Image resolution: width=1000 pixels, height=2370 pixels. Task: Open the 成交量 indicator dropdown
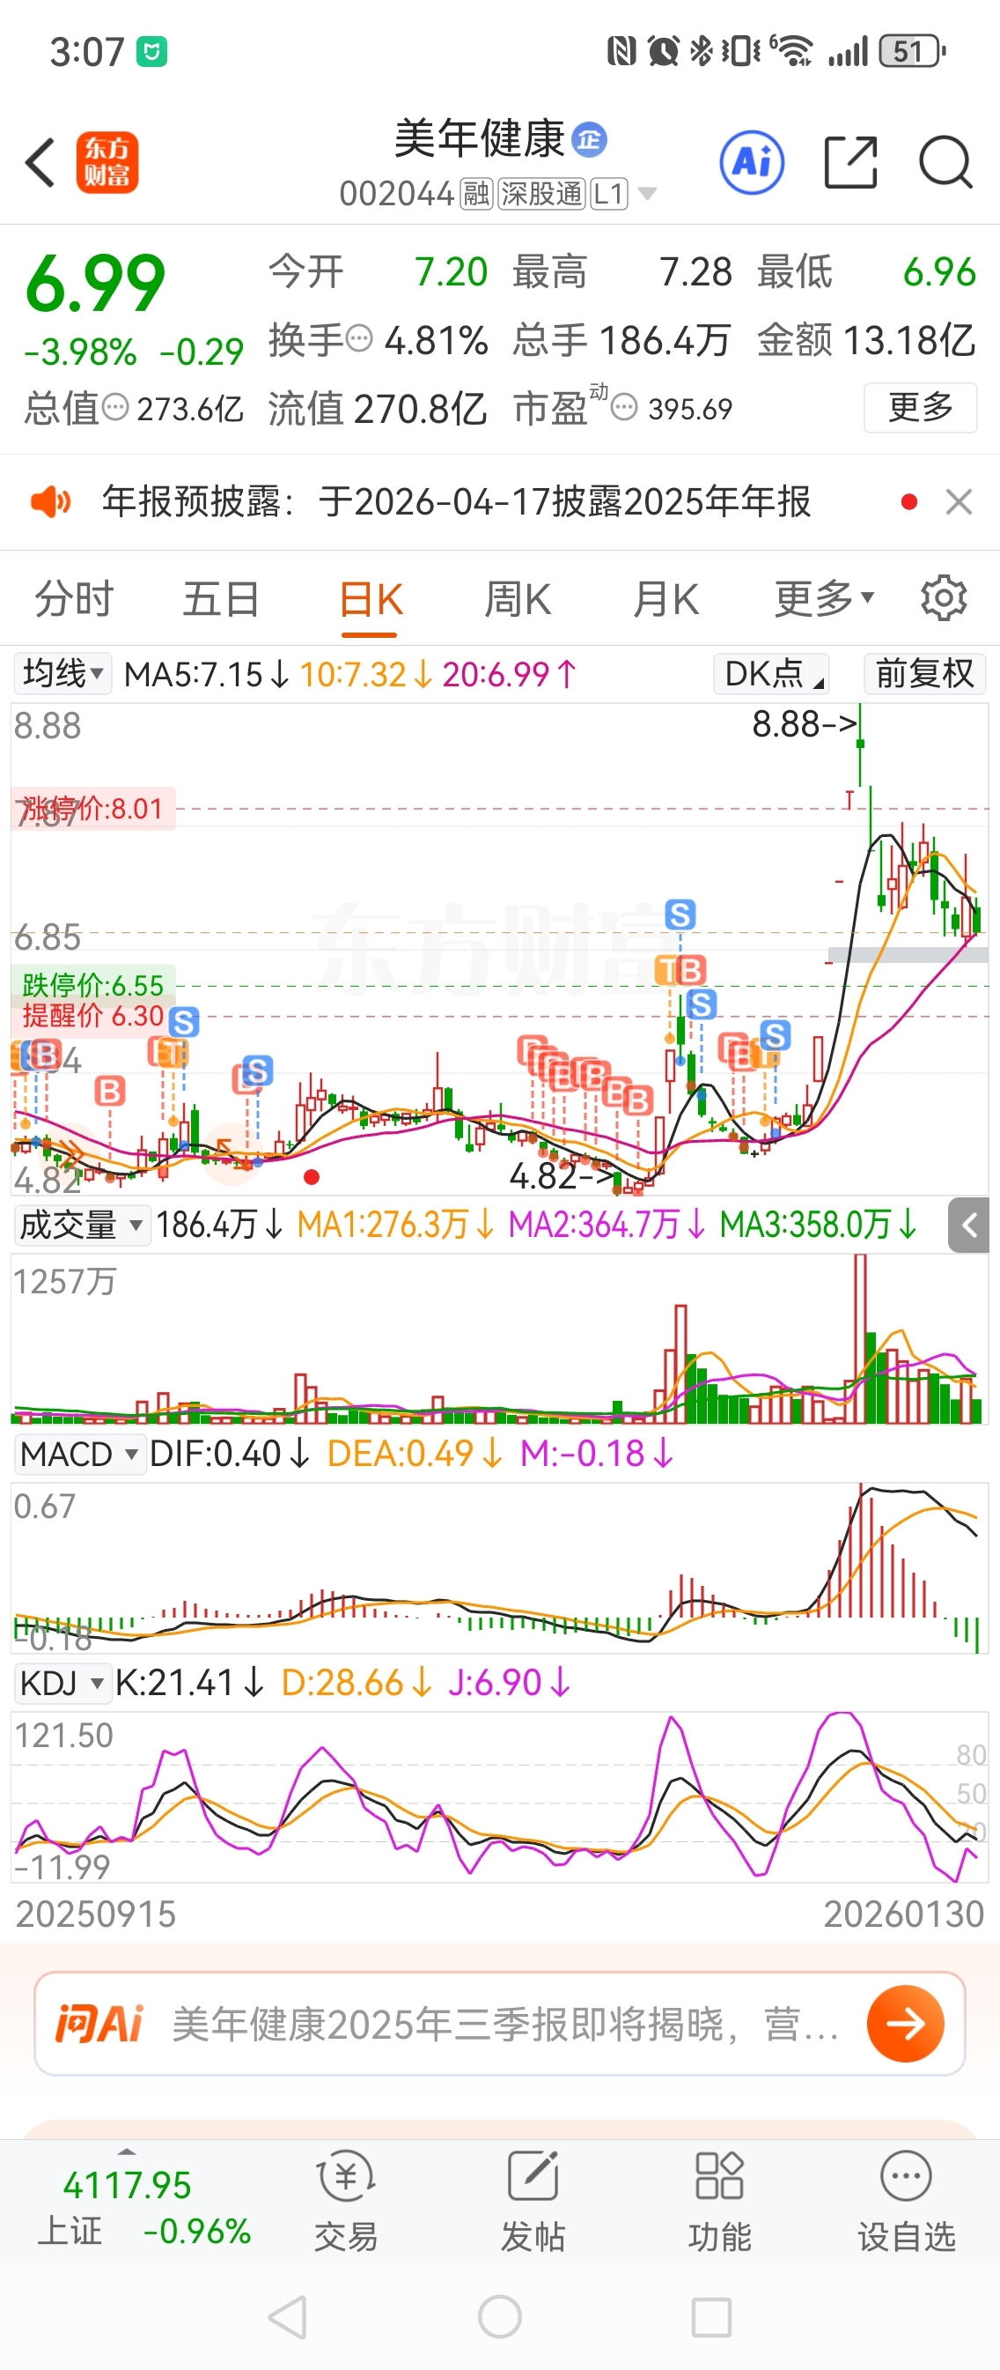tap(83, 1226)
